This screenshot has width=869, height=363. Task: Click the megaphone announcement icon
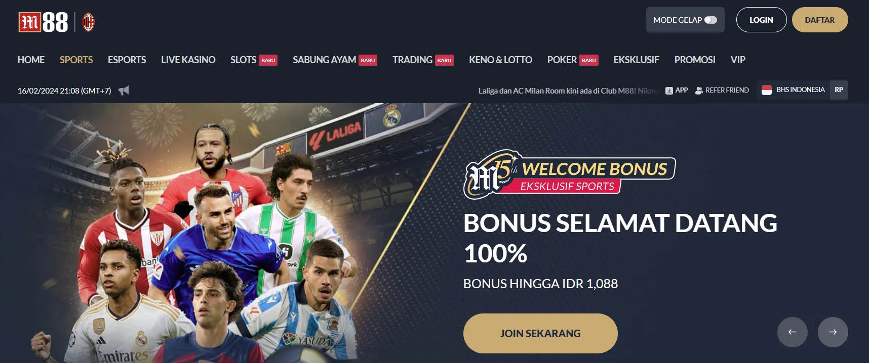pos(124,90)
